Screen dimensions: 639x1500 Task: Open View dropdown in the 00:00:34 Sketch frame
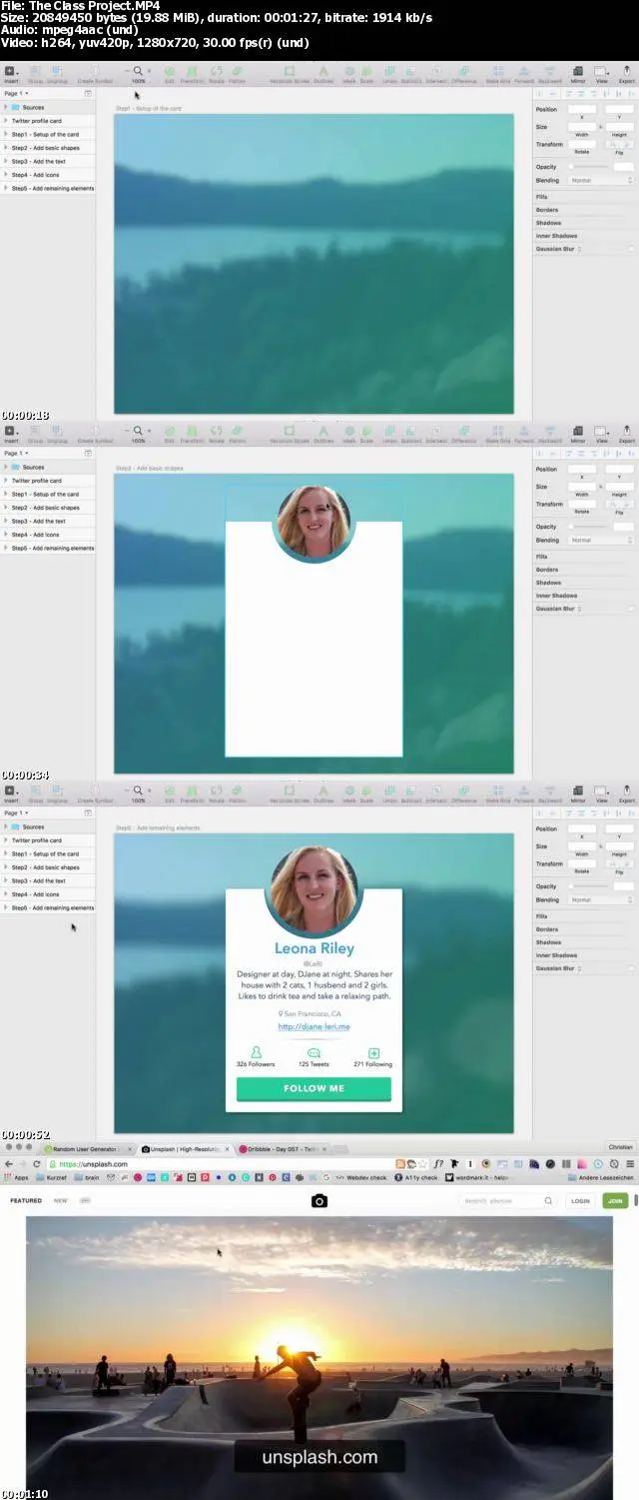coord(602,432)
